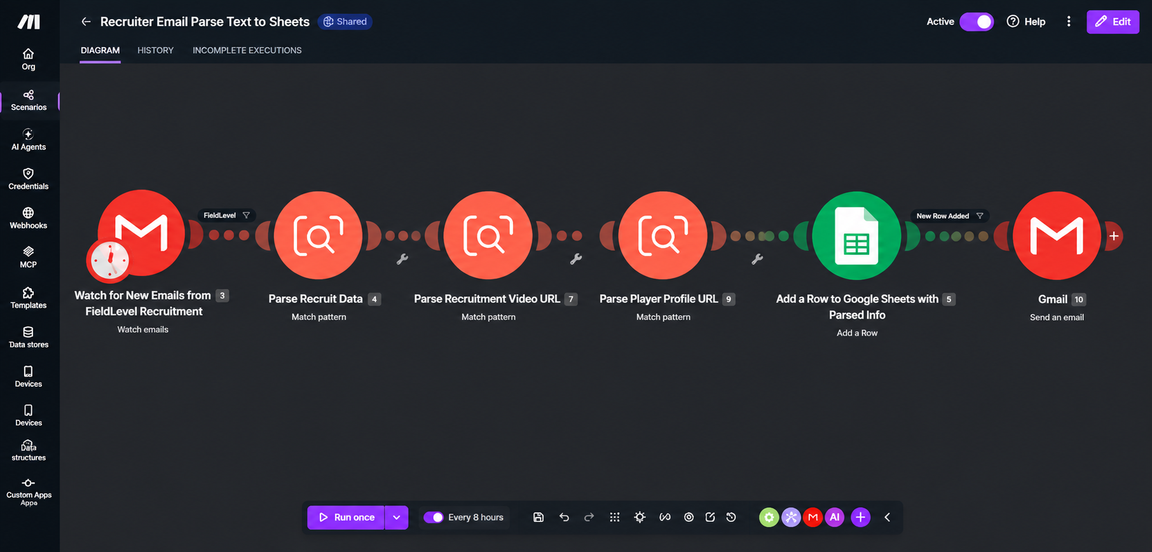Open MCP in the sidebar
The height and width of the screenshot is (552, 1152).
[x=29, y=258]
